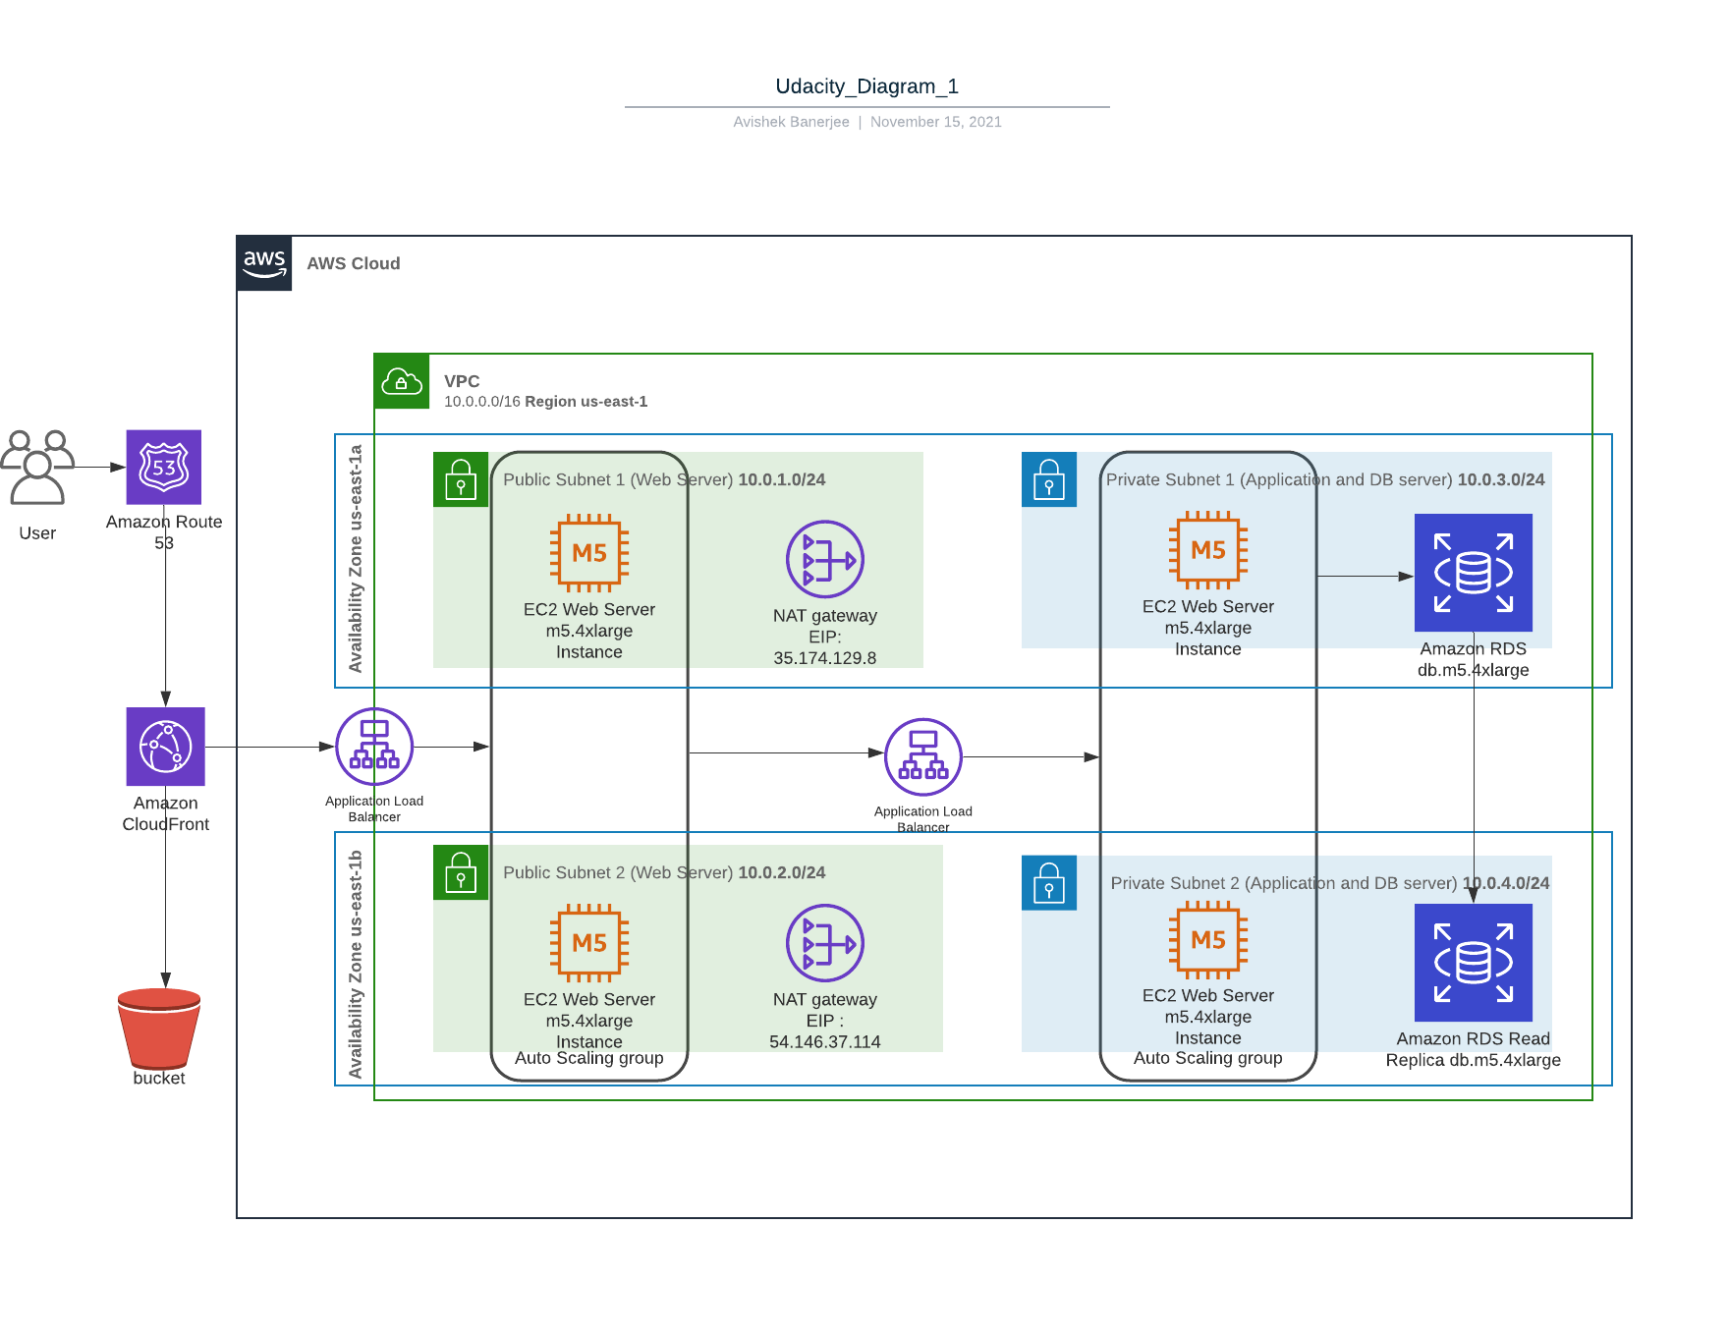Select the Auto Scaling group label in private subnets
This screenshot has height=1336, width=1729.
[1208, 1058]
